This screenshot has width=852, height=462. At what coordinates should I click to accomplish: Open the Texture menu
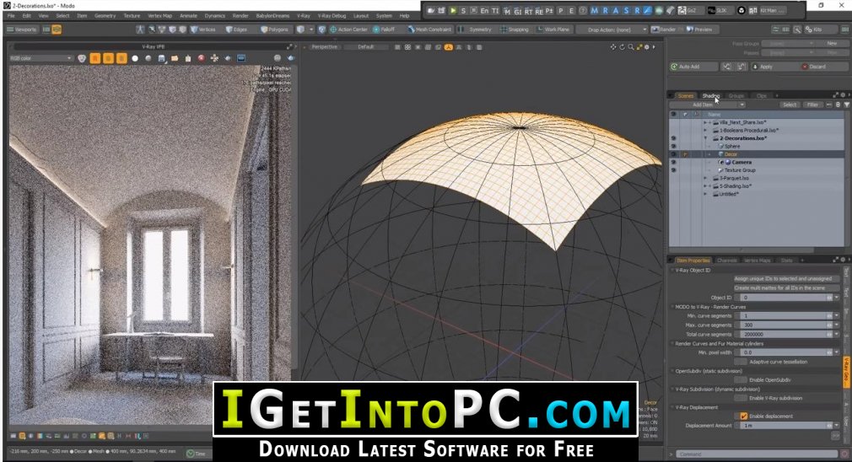(132, 16)
